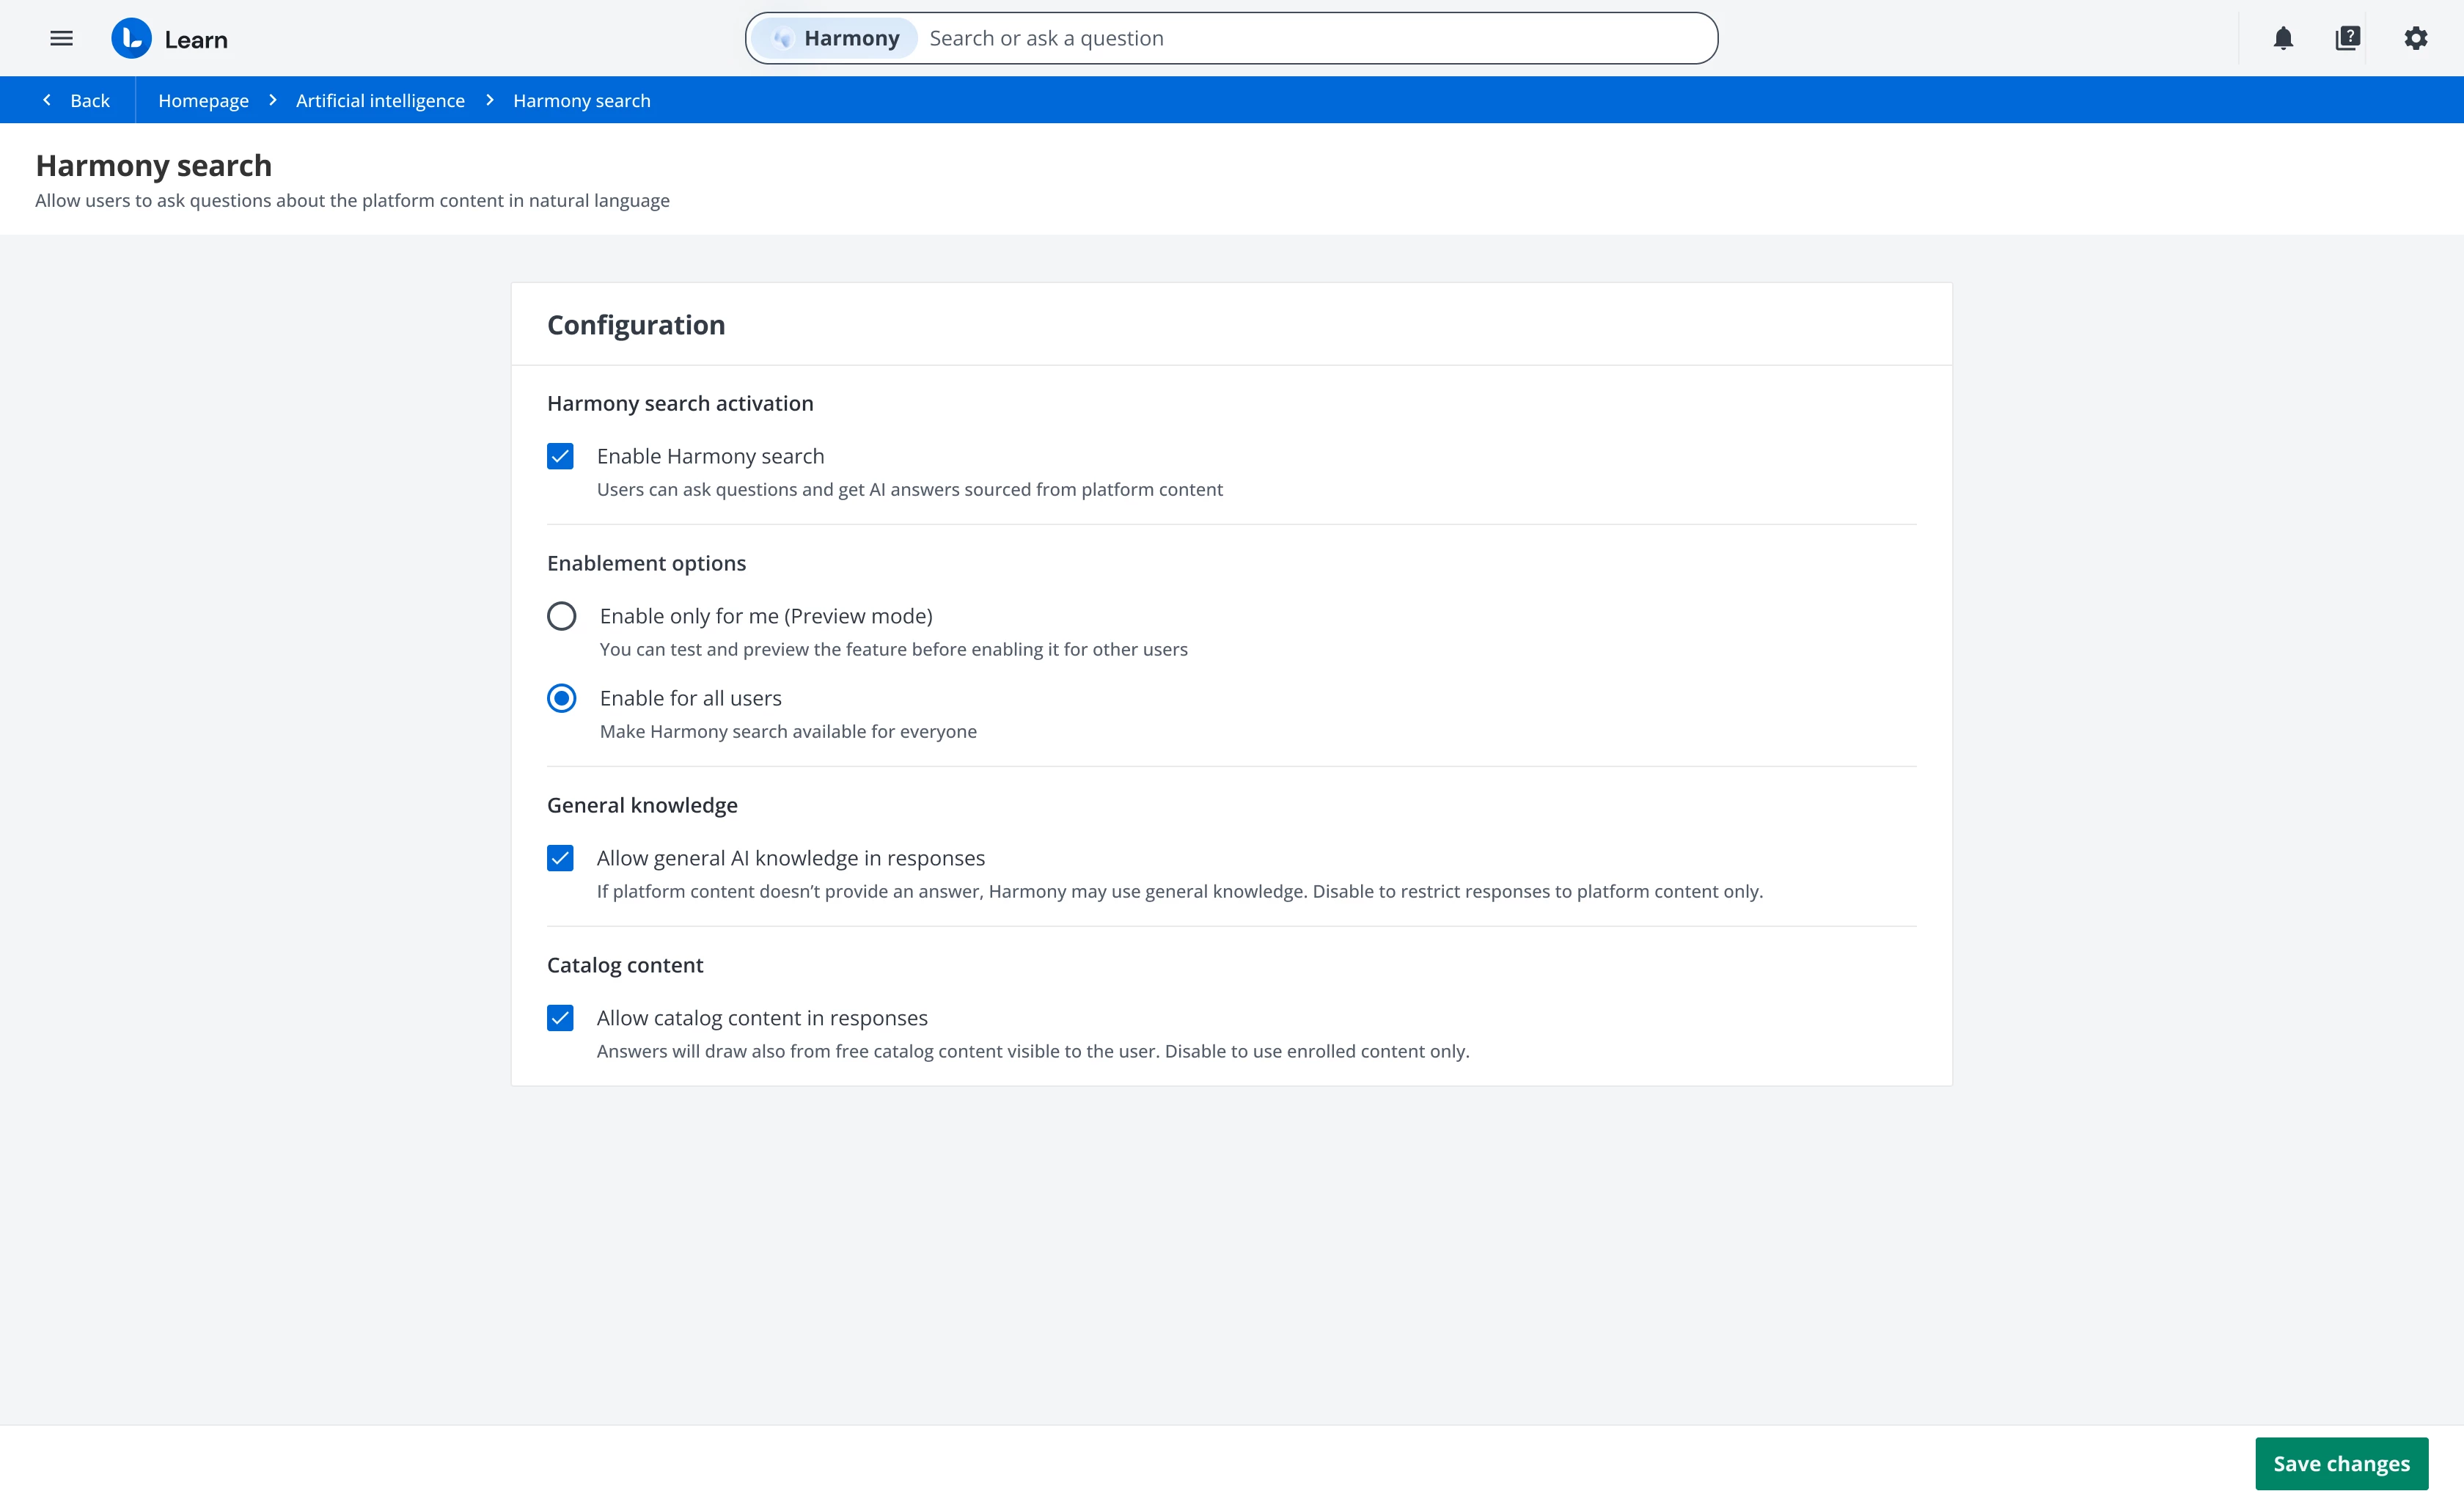The width and height of the screenshot is (2464, 1502).
Task: Toggle Allow catalog content in responses
Action: click(560, 1018)
